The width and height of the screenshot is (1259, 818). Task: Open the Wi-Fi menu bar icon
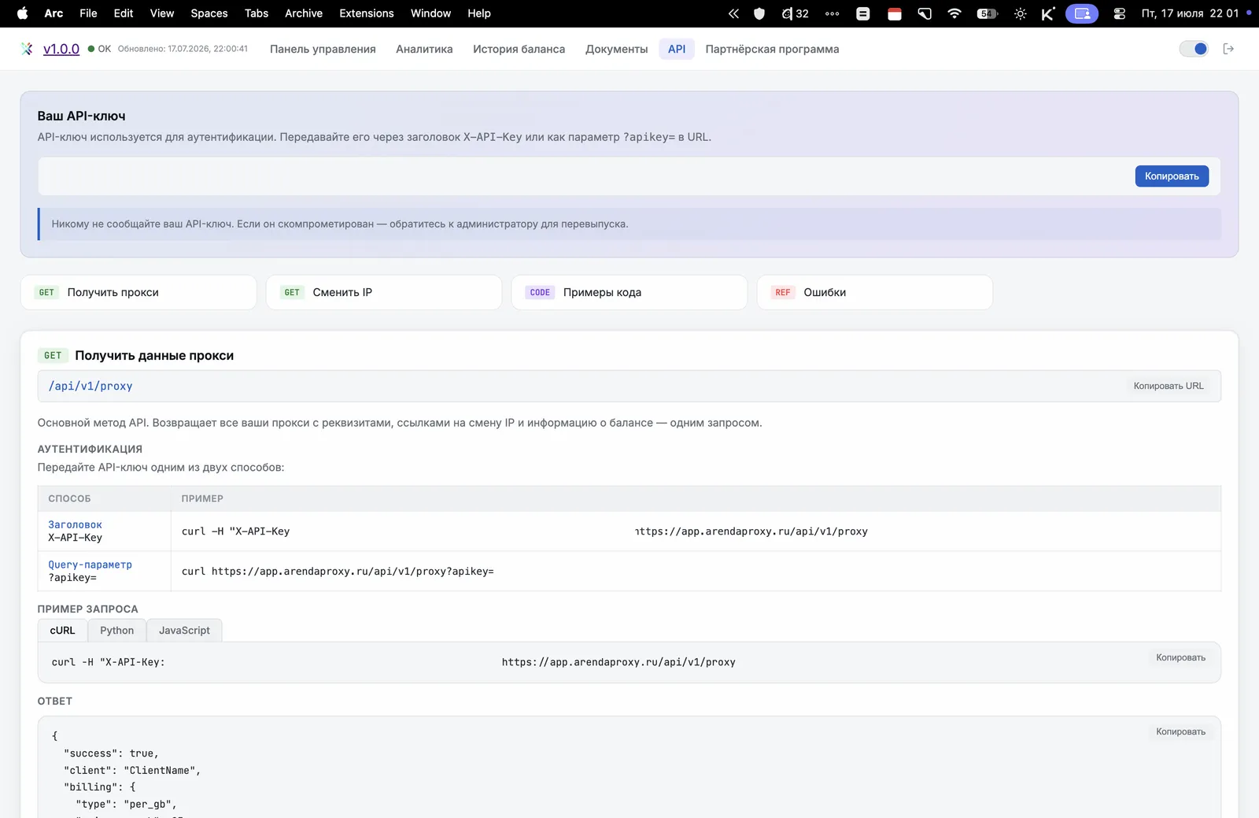(x=954, y=13)
